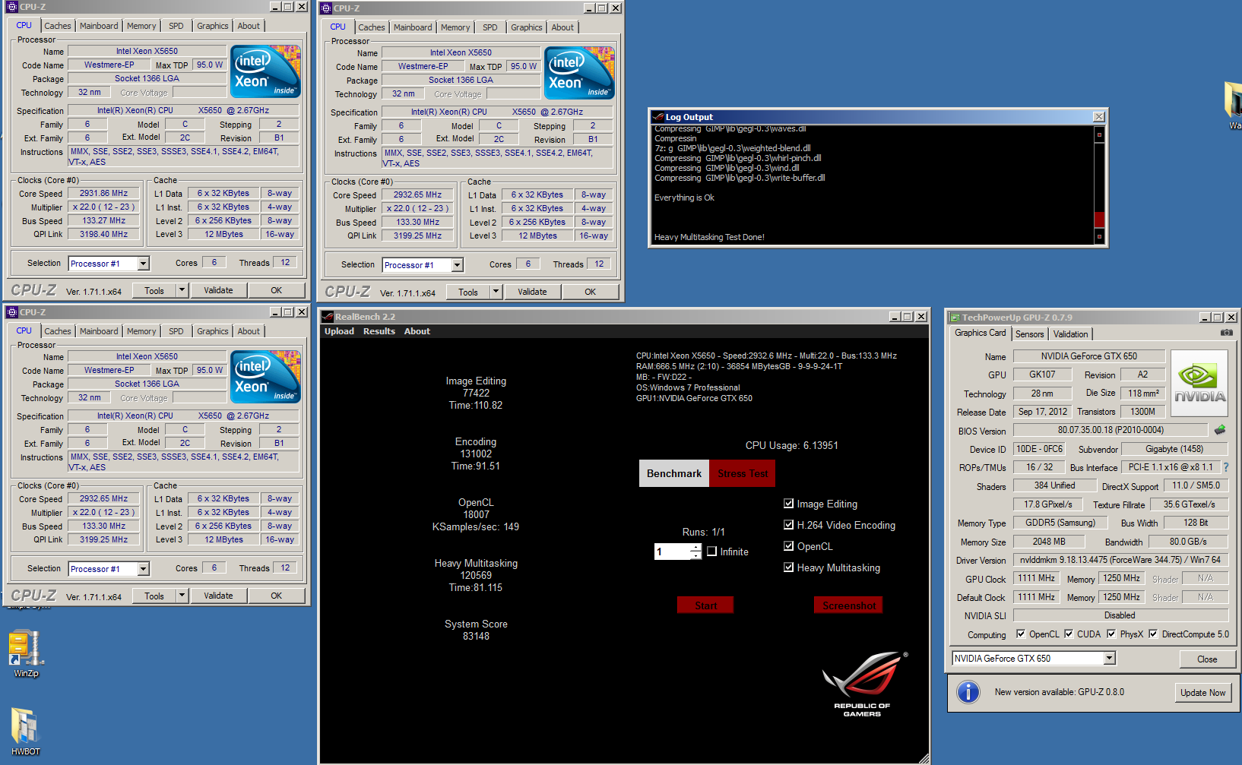Click the Runs number input field
The image size is (1242, 765).
(672, 552)
